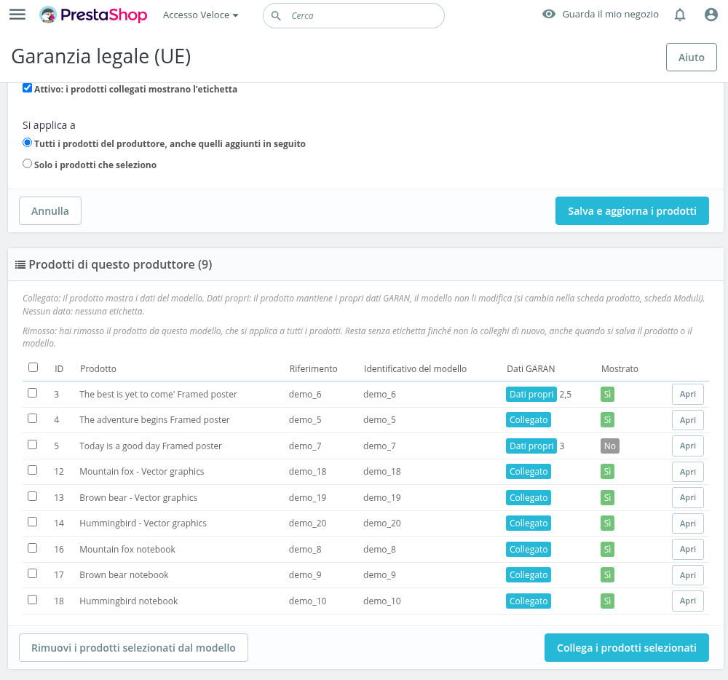Click Apri for Today is a good day poster
The image size is (728, 680).
[x=688, y=446]
